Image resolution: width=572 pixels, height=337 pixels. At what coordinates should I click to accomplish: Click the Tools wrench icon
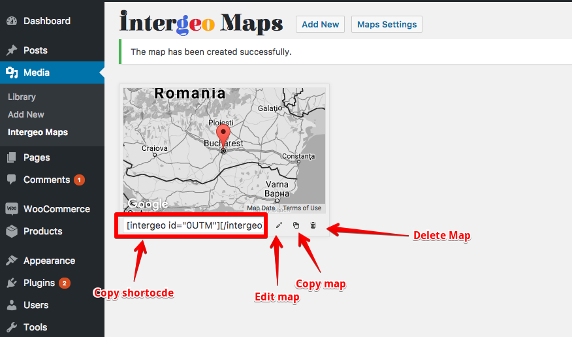pyautogui.click(x=12, y=327)
